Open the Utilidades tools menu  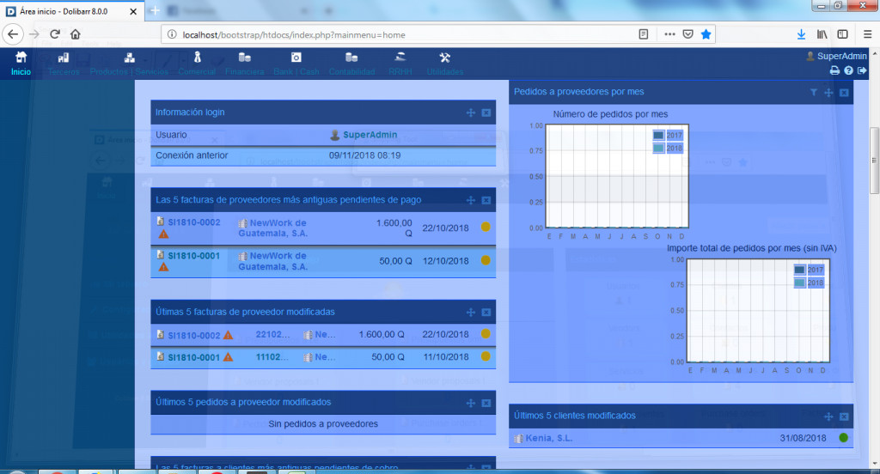445,64
